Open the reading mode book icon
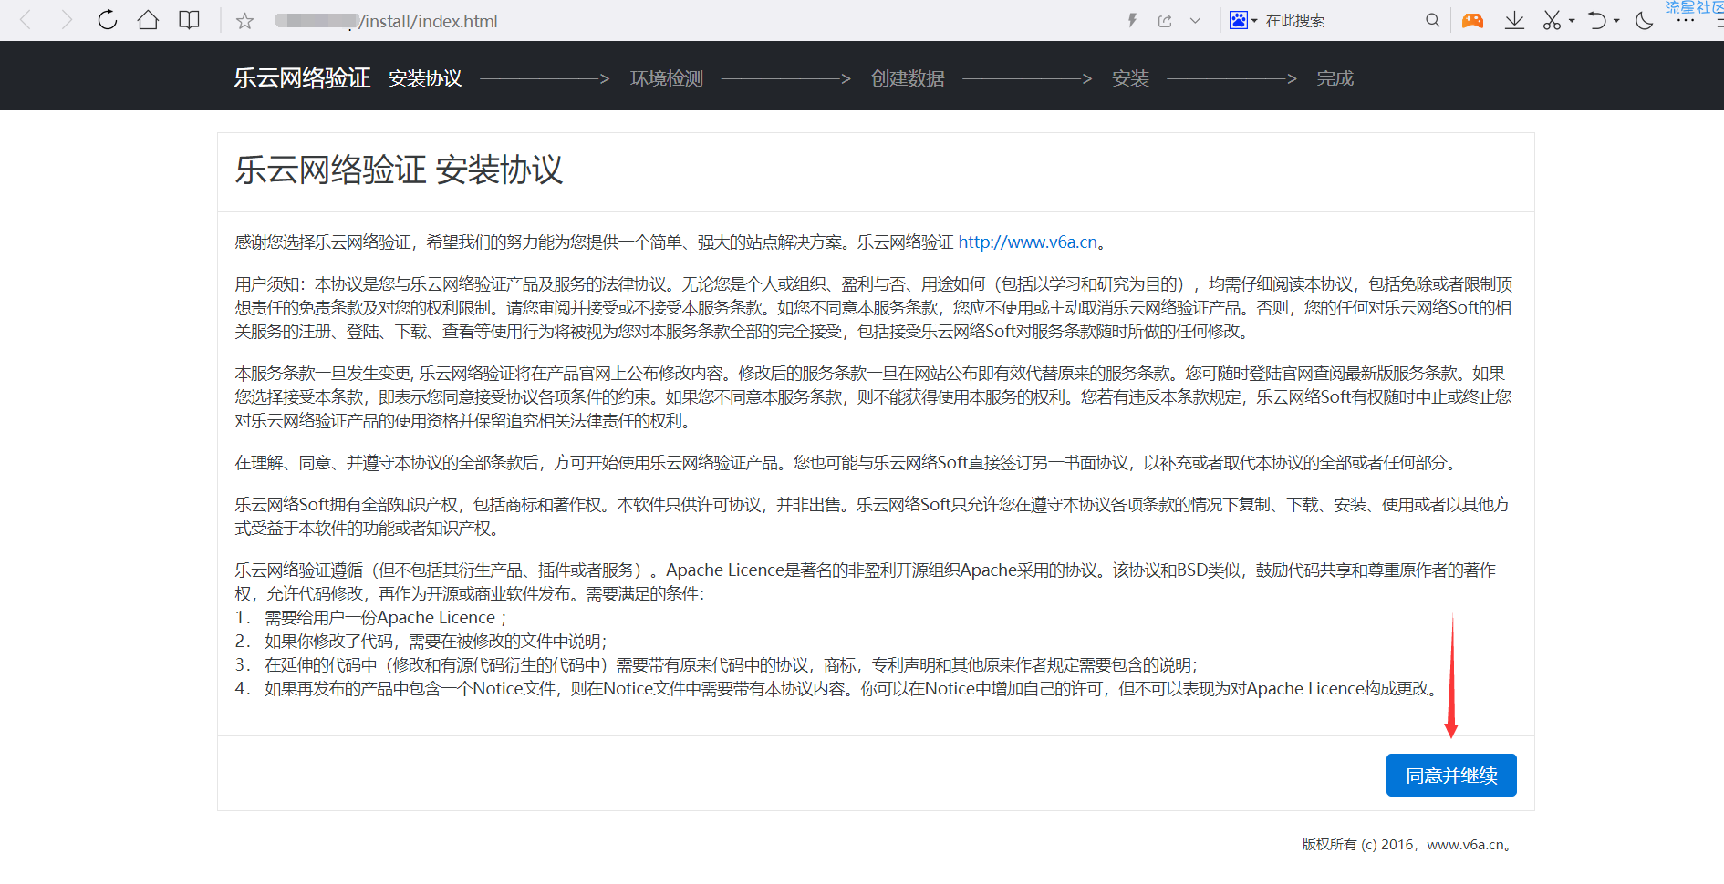1724x884 pixels. [189, 20]
